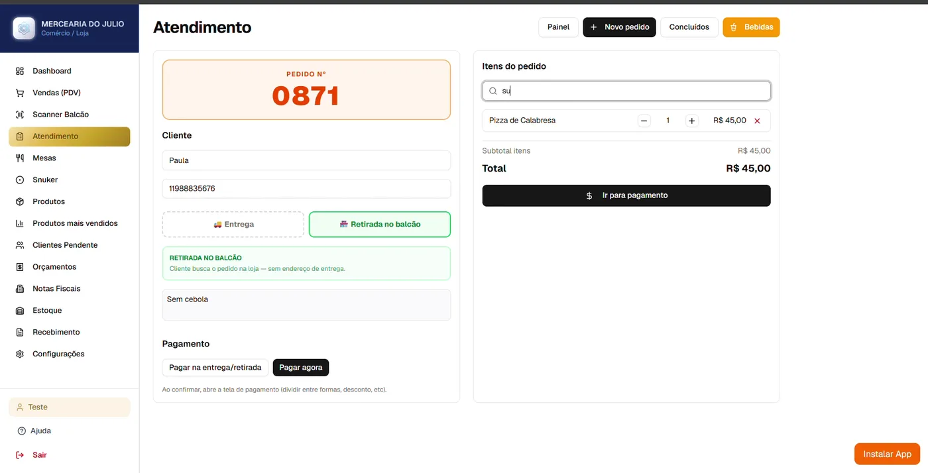Open Clientes Pendente menu entry

coord(70,245)
